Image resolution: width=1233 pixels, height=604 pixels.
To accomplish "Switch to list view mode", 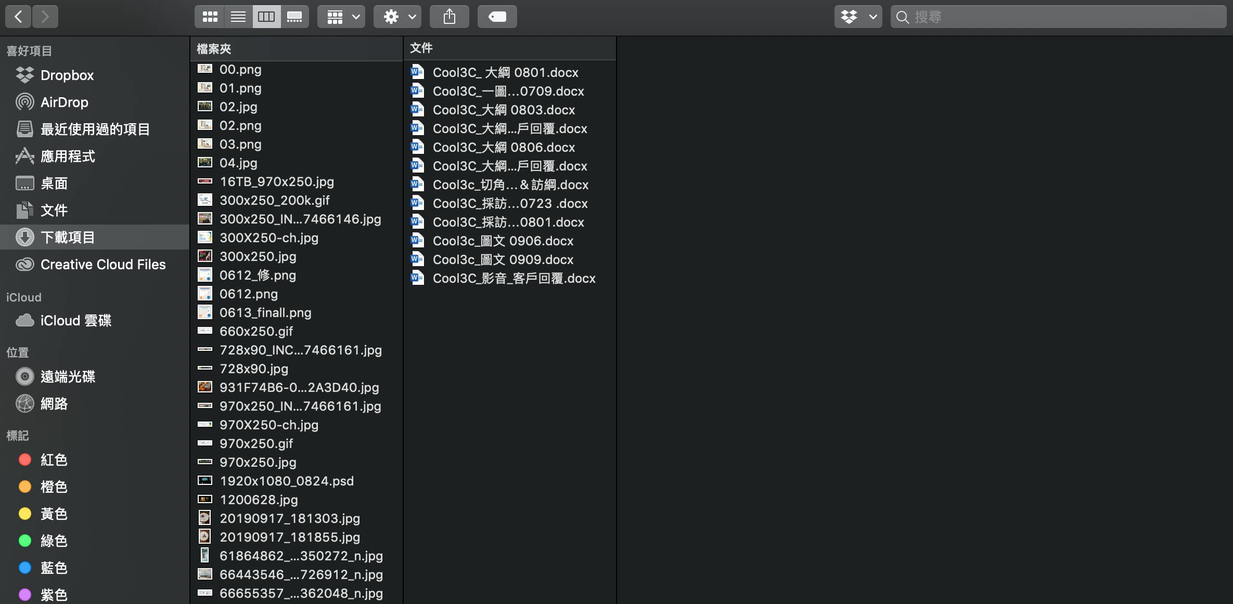I will [238, 17].
